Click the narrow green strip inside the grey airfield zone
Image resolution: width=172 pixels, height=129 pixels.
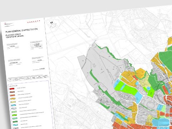point(94,76)
